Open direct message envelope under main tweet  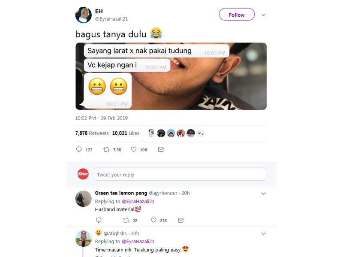[161, 149]
